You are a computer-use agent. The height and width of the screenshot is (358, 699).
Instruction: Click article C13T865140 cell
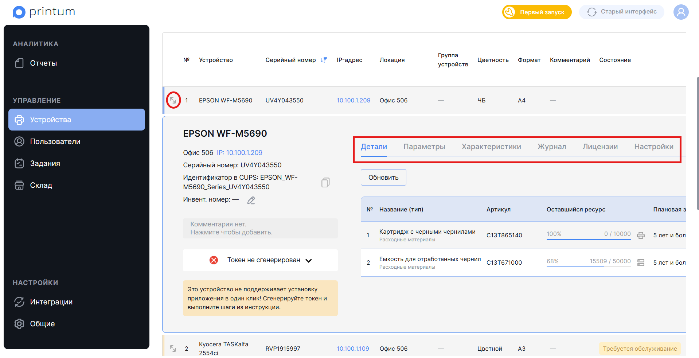tap(504, 235)
